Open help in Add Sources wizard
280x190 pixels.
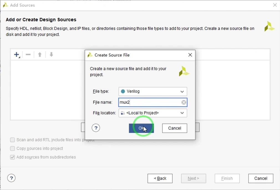(11, 178)
